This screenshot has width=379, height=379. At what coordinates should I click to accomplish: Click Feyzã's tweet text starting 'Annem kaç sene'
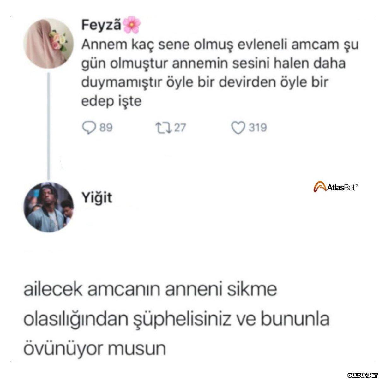coord(220,73)
